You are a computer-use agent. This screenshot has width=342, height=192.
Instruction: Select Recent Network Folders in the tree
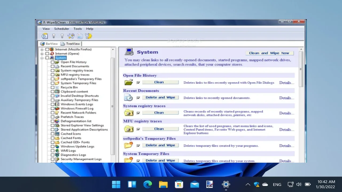pos(78,113)
